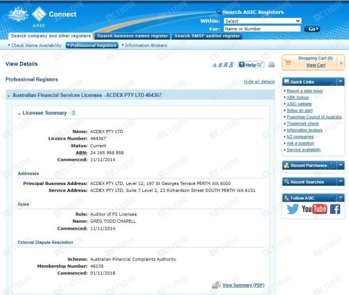Click the Principal Business Address value
The height and width of the screenshot is (295, 349).
click(160, 184)
